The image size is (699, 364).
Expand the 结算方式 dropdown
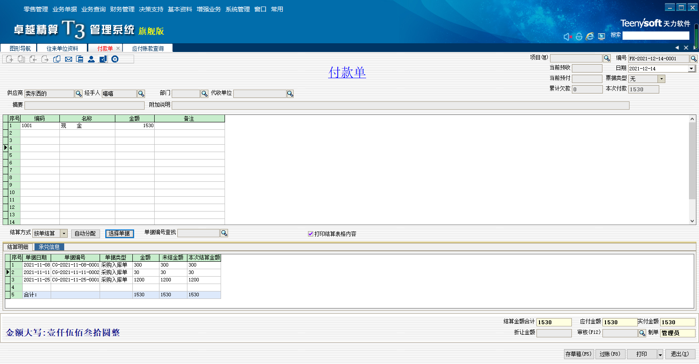(x=64, y=234)
